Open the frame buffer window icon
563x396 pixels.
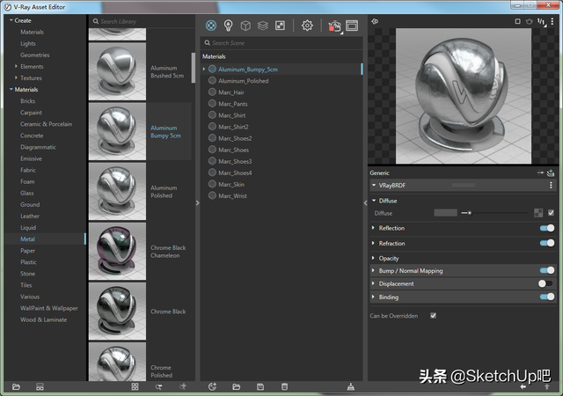[x=353, y=26]
